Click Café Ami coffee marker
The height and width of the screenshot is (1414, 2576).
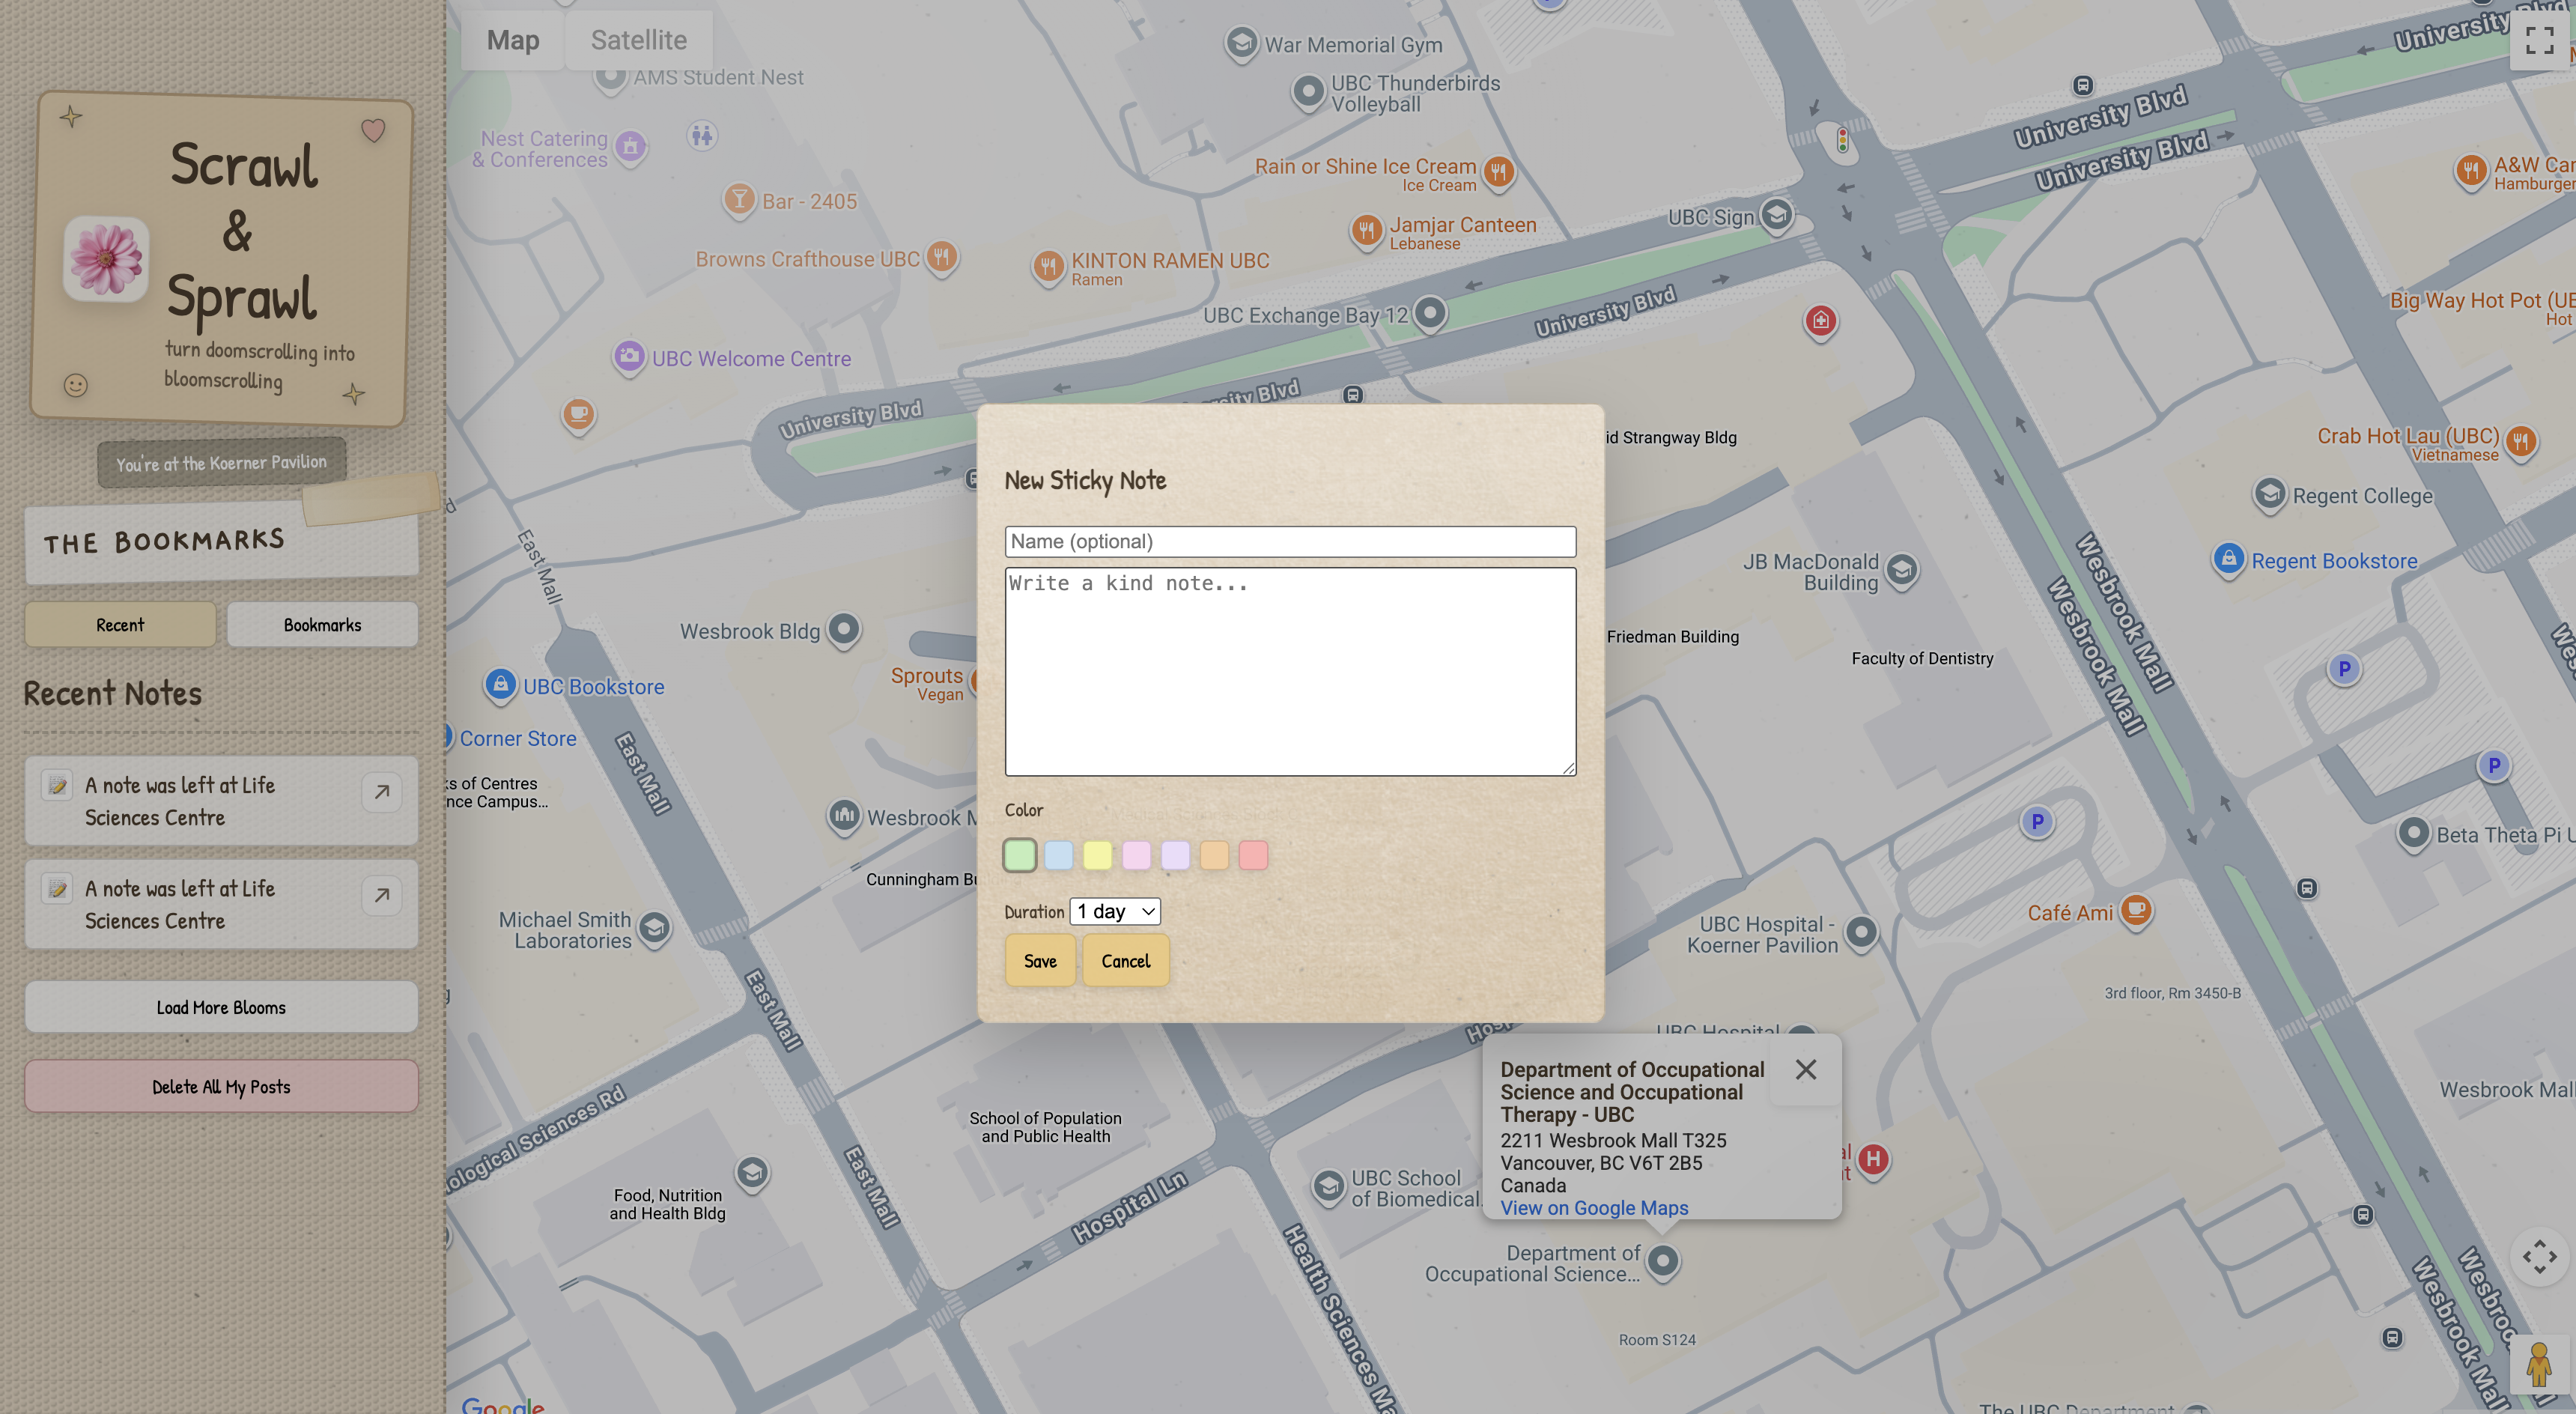(2136, 910)
